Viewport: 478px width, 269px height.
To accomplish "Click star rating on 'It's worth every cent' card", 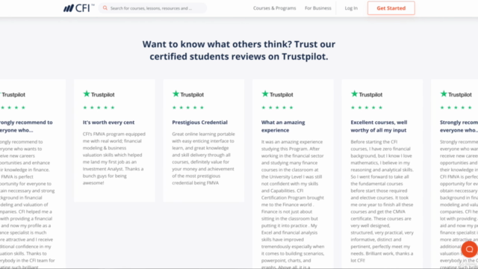I will [x=99, y=108].
